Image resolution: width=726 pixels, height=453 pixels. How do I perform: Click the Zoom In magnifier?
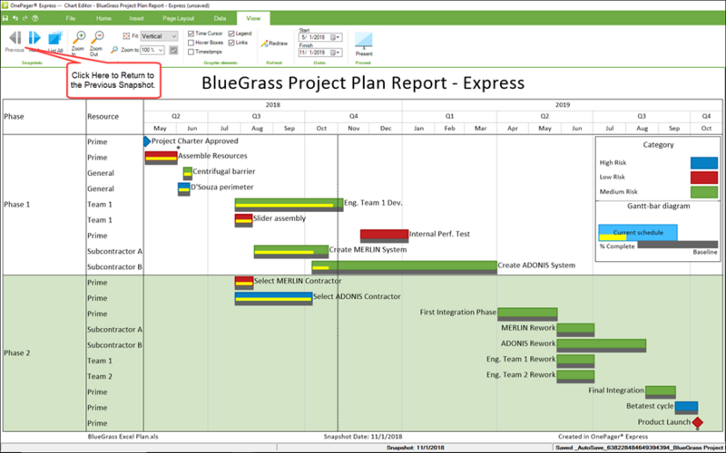tap(79, 37)
